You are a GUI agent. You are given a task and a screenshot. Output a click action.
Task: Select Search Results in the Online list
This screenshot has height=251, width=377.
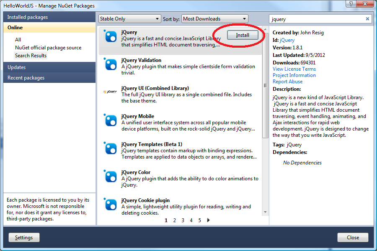click(31, 56)
